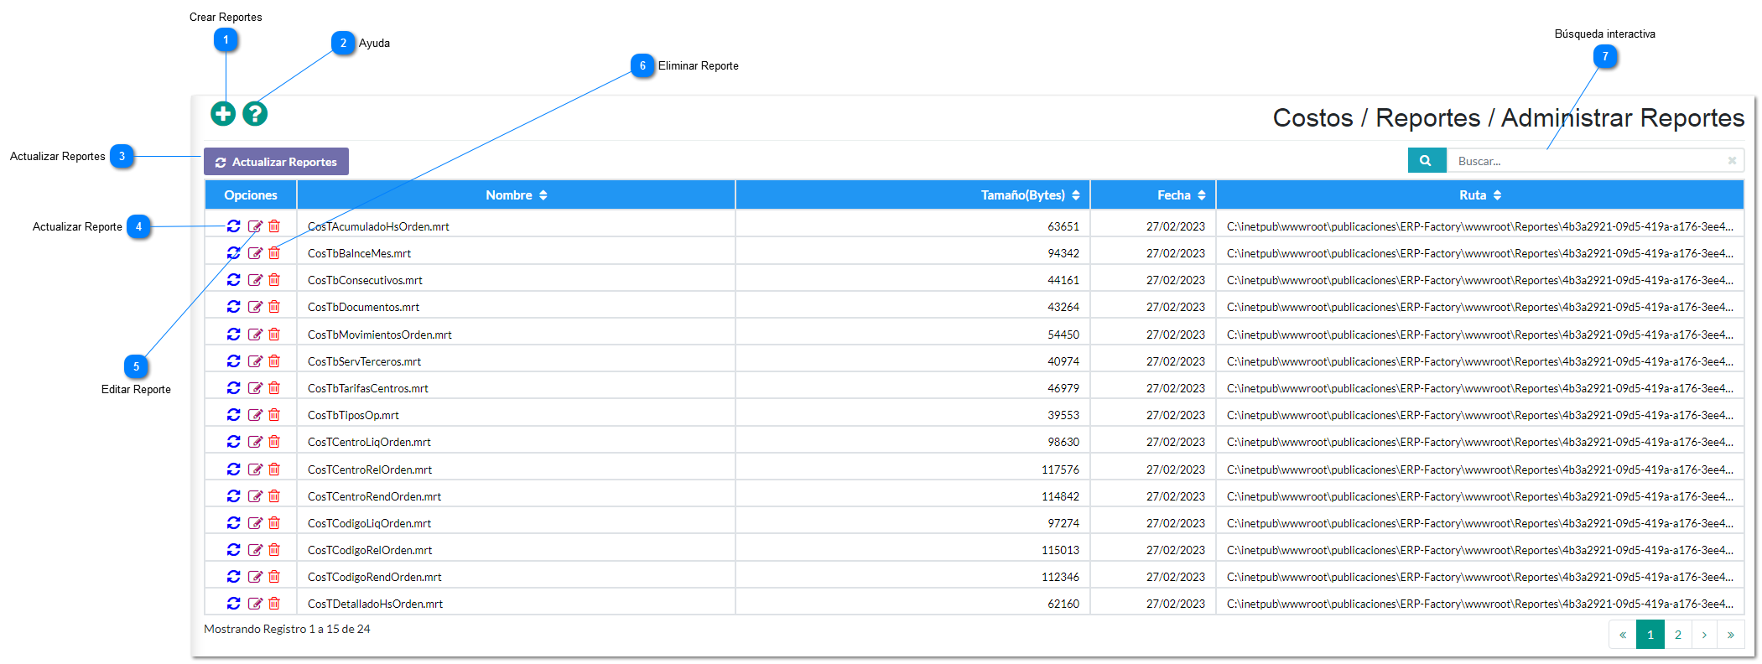Edit report CosTCentroRelOrden.mrt
This screenshot has width=1762, height=664.
point(255,469)
